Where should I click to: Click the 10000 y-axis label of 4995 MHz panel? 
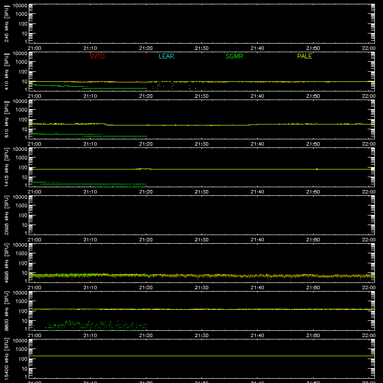click(20, 245)
